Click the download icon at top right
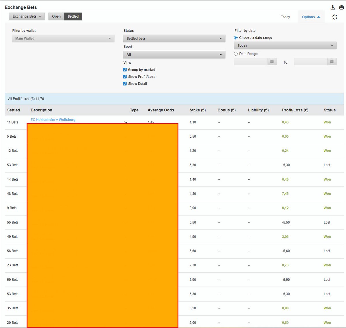 tap(332, 7)
